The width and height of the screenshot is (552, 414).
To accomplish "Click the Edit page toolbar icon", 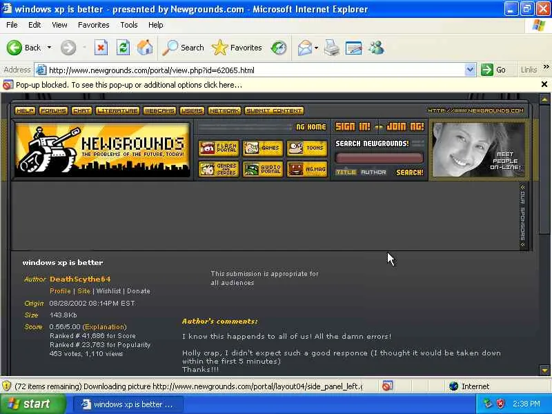I will pos(354,48).
